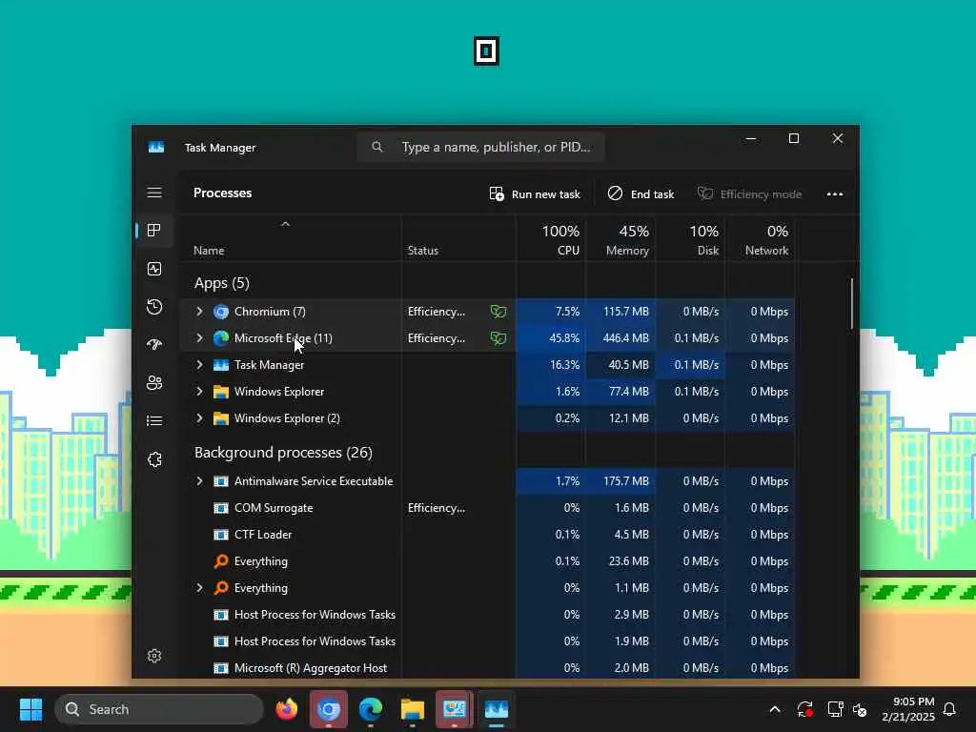Image resolution: width=976 pixels, height=732 pixels.
Task: Open the Details page list icon
Action: click(154, 420)
